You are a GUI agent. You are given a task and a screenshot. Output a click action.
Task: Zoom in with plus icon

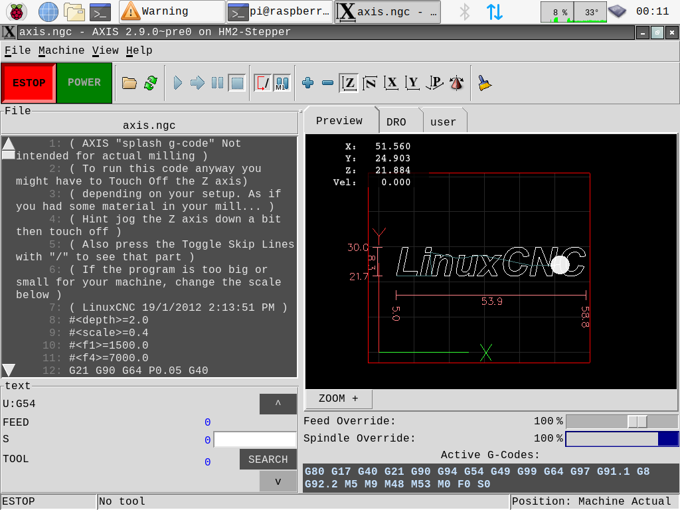[308, 83]
